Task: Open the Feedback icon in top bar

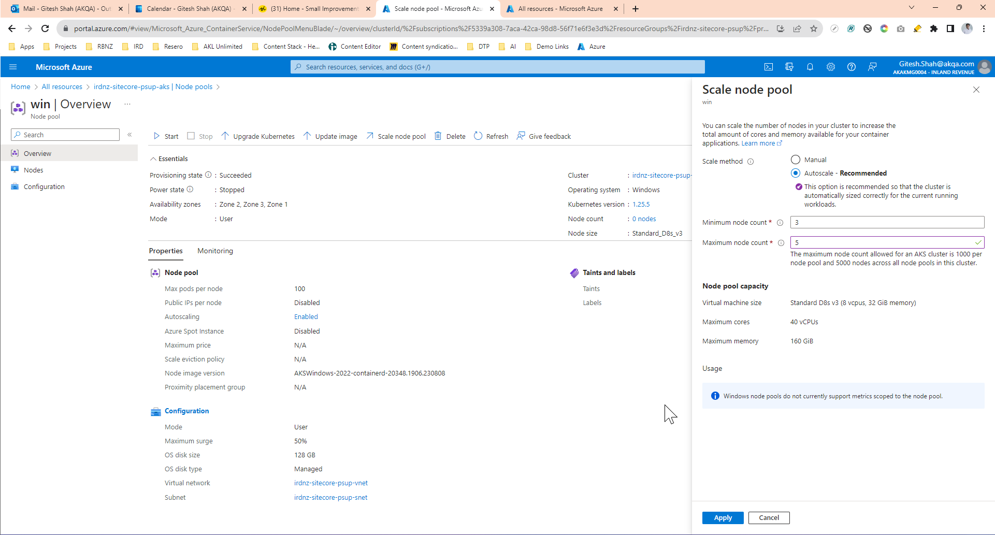Action: (872, 67)
